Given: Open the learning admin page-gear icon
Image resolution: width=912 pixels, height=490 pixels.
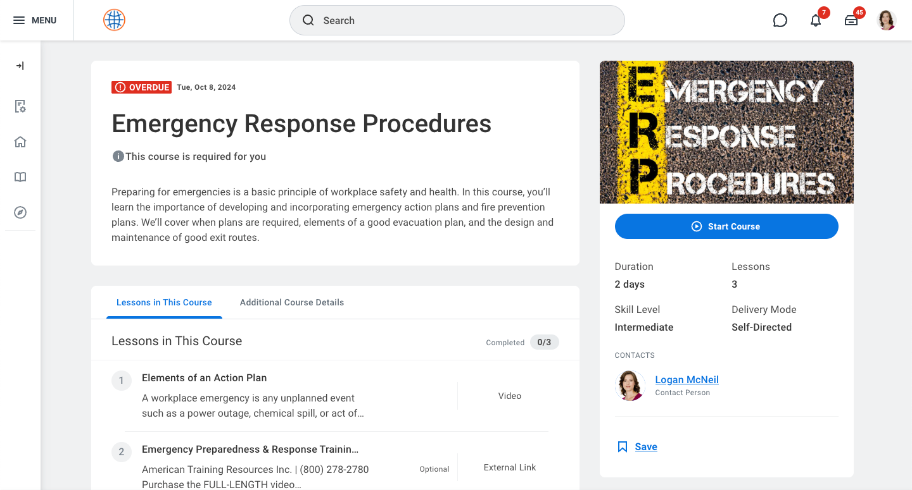Looking at the screenshot, I should (x=20, y=106).
